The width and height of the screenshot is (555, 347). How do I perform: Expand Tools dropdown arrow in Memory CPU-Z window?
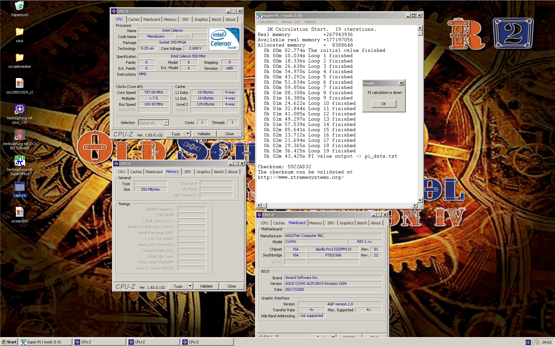click(x=190, y=286)
